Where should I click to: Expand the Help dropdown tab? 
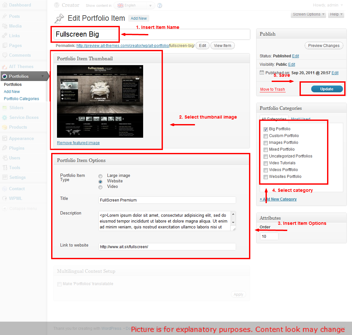(x=336, y=14)
